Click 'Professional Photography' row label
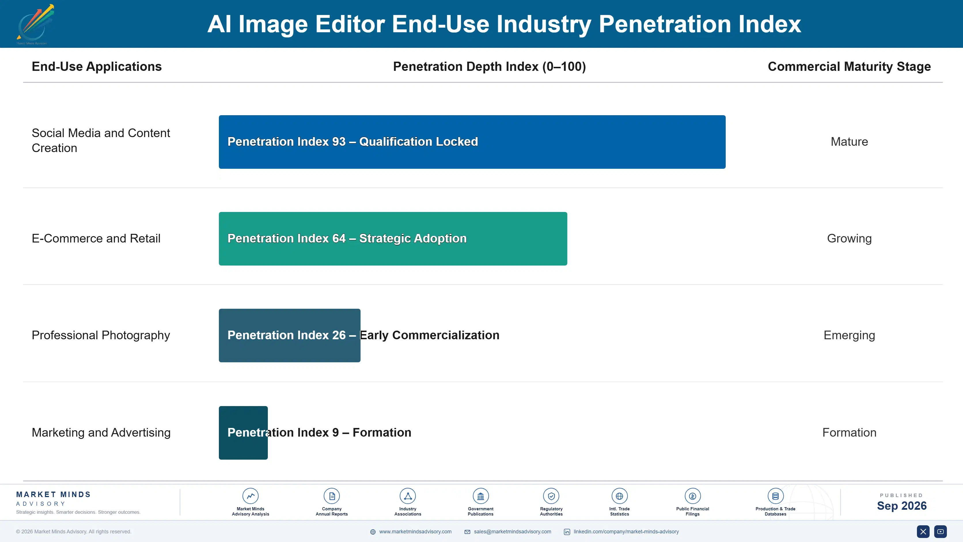The height and width of the screenshot is (542, 963). [x=101, y=335]
